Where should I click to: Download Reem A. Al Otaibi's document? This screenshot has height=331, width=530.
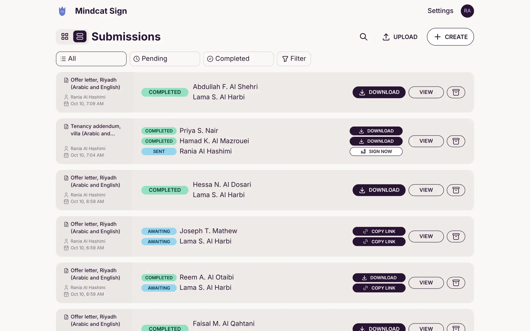(x=379, y=278)
